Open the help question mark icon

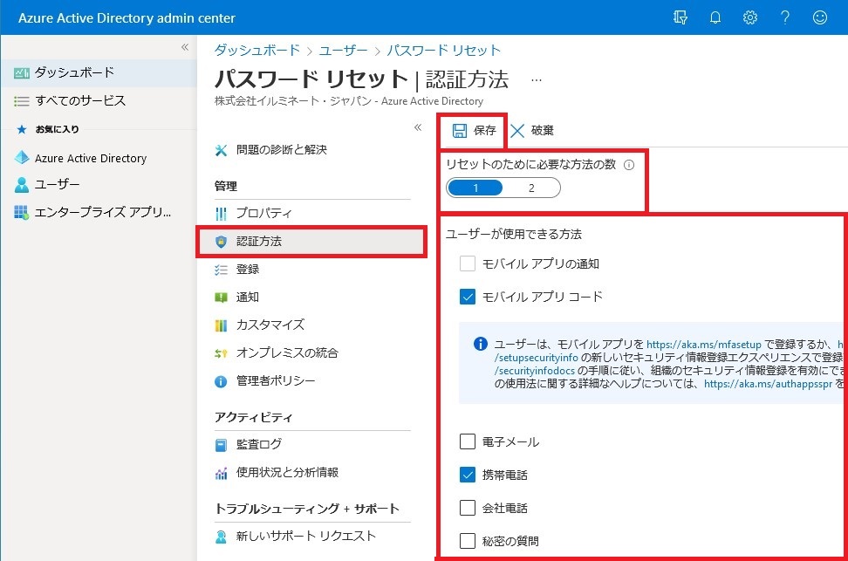coord(784,17)
